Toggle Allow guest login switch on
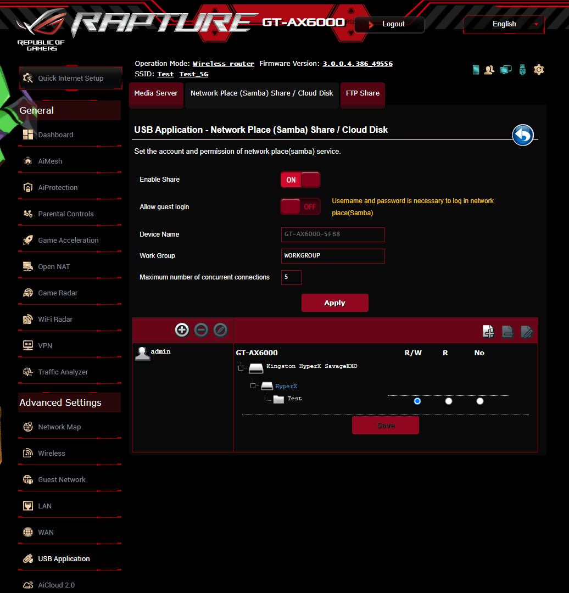This screenshot has width=569, height=593. (x=300, y=207)
